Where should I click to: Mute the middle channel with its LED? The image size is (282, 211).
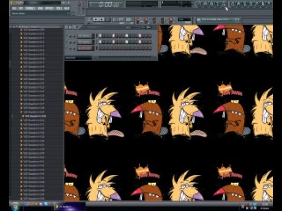[x=67, y=42]
